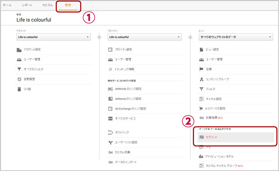Open アトリビューション モデル link

[x=220, y=157]
